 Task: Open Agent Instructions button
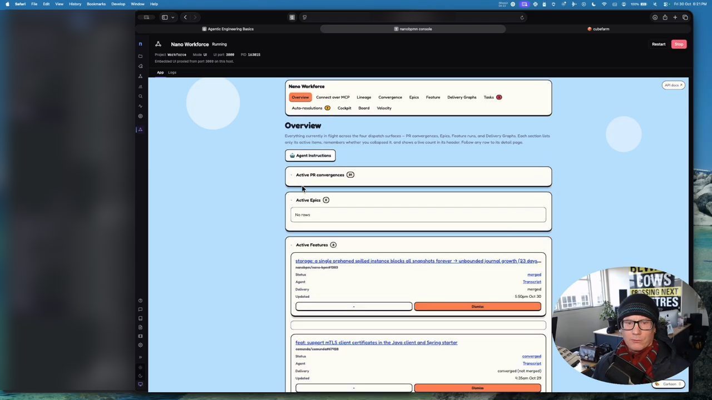click(310, 156)
